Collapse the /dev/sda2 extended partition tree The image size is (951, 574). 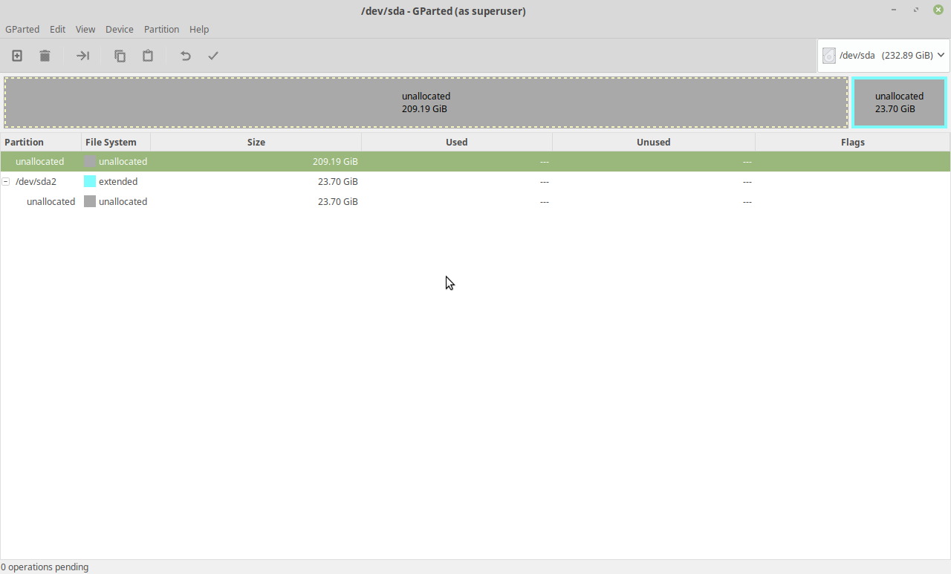[x=6, y=181]
